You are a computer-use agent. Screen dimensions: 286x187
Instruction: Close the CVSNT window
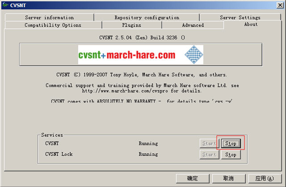pos(279,4)
